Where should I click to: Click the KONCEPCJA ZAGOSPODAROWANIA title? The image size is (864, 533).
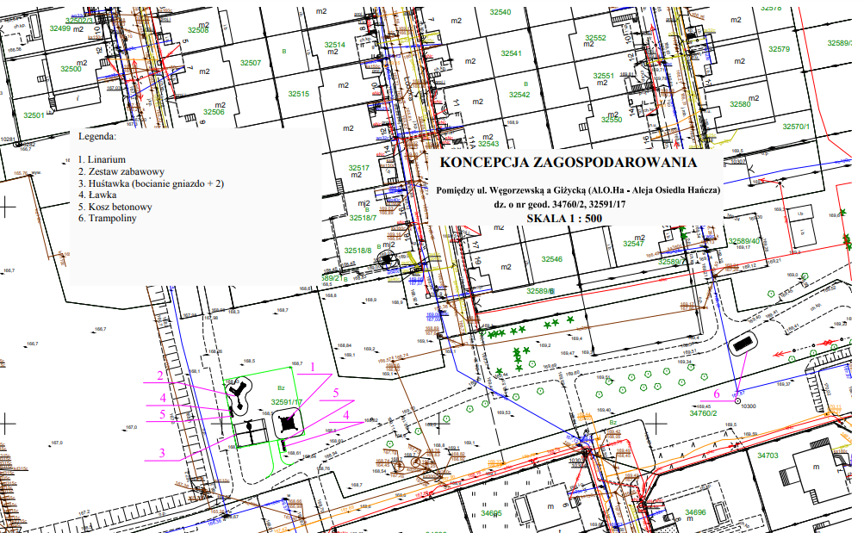click(x=568, y=163)
